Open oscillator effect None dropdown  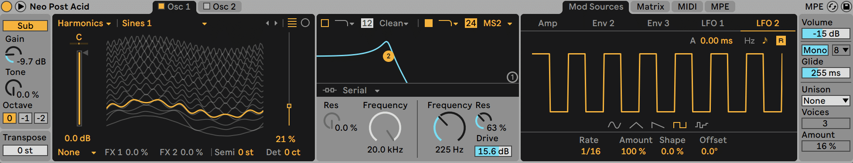pyautogui.click(x=77, y=152)
